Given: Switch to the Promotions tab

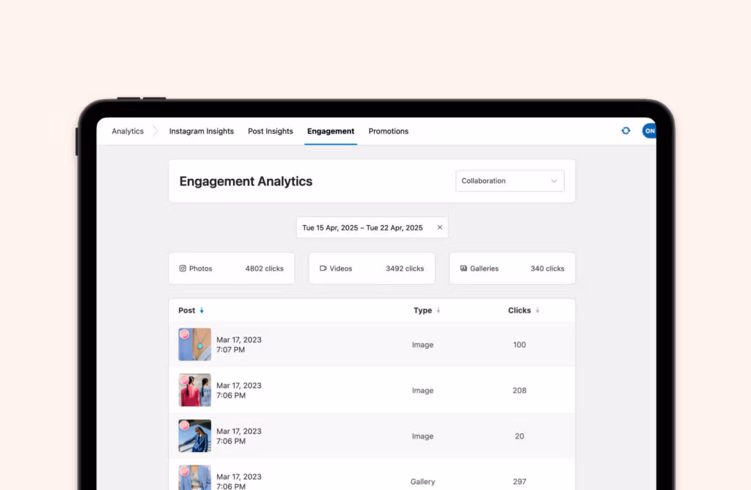Looking at the screenshot, I should 388,131.
